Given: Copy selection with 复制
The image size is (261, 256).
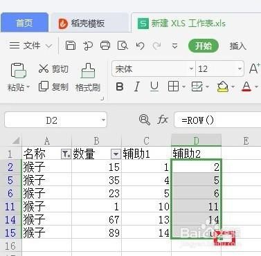Looking at the screenshot, I should pos(53,86).
